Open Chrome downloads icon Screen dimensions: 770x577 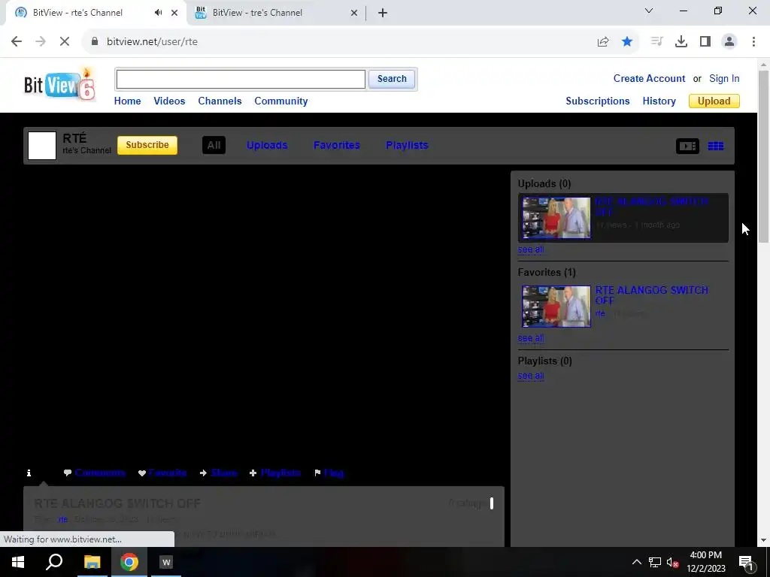pyautogui.click(x=681, y=42)
